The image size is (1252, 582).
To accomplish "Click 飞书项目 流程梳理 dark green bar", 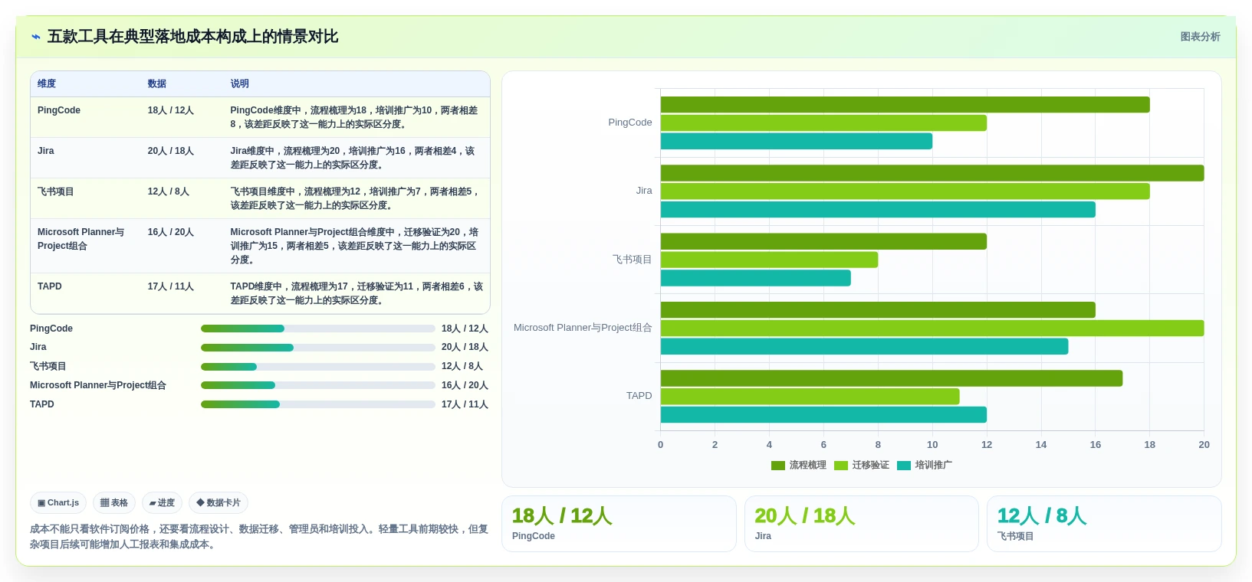I will tap(823, 241).
